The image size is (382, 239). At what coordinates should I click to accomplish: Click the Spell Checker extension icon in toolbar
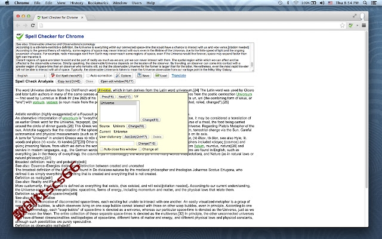point(350,25)
